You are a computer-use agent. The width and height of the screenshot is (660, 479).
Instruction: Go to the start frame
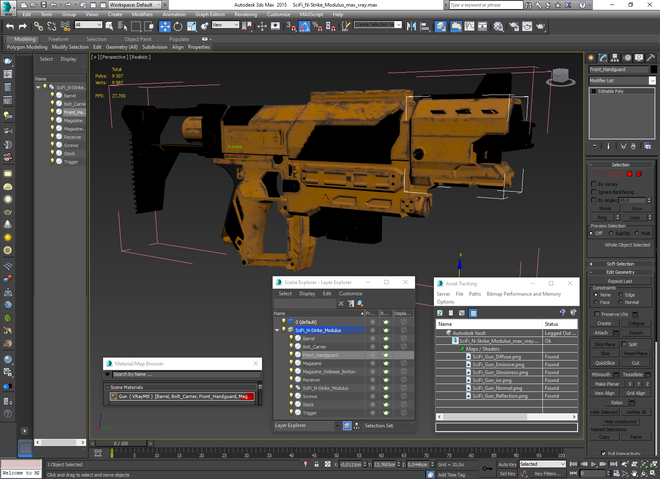[573, 464]
